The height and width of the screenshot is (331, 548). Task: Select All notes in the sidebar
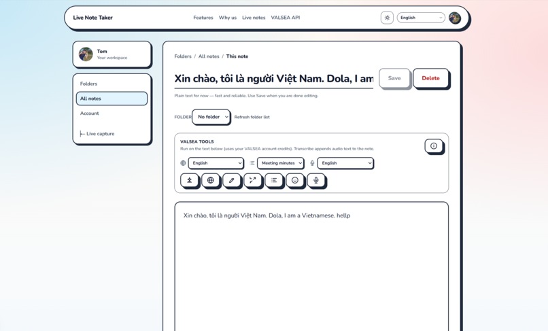112,99
